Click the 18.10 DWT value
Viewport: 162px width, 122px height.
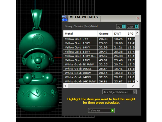click(118, 73)
